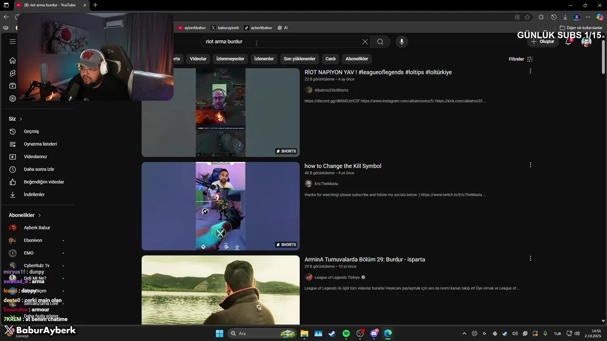Viewport: 607px width, 341px height.
Task: Select the Son yüklenenler filter chip
Action: tap(300, 59)
